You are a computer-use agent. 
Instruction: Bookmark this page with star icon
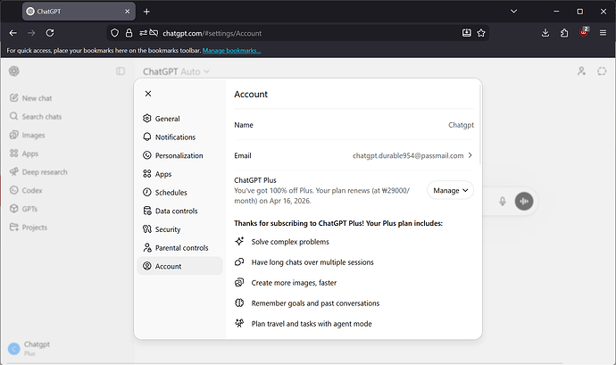(481, 33)
